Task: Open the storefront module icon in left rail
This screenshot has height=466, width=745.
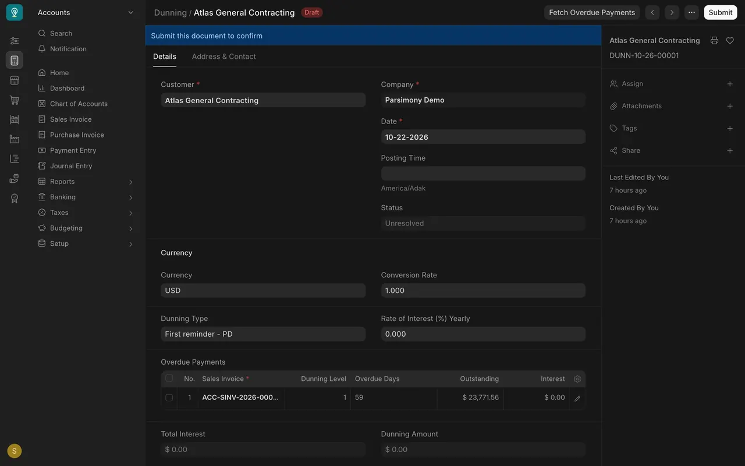Action: coord(15,80)
